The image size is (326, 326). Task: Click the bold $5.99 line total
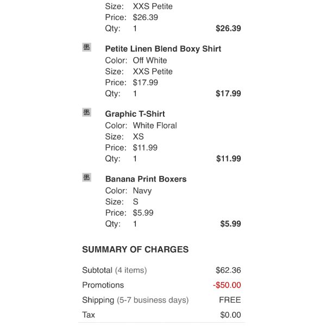230,224
